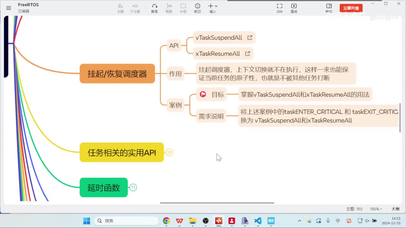Open the 标记 marker panel
Viewport: 406px width, 228px height.
pos(197,8)
